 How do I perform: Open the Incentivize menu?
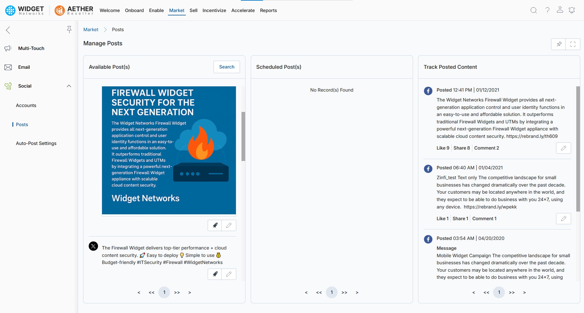[x=214, y=10]
